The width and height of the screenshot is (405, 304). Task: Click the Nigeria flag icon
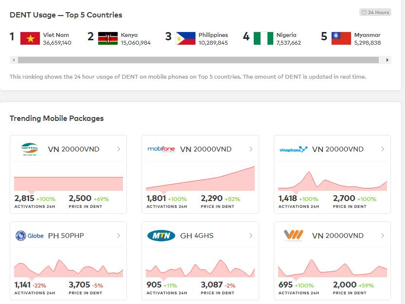264,38
